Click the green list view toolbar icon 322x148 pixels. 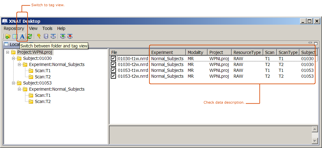click(x=15, y=36)
